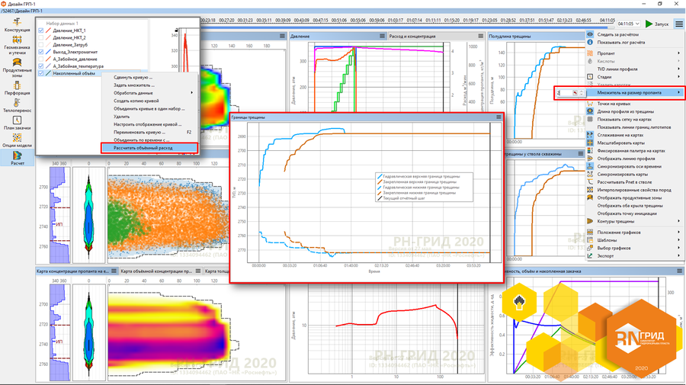This screenshot has width=686, height=385.
Task: Go to План закачки clock icon
Action: click(17, 123)
